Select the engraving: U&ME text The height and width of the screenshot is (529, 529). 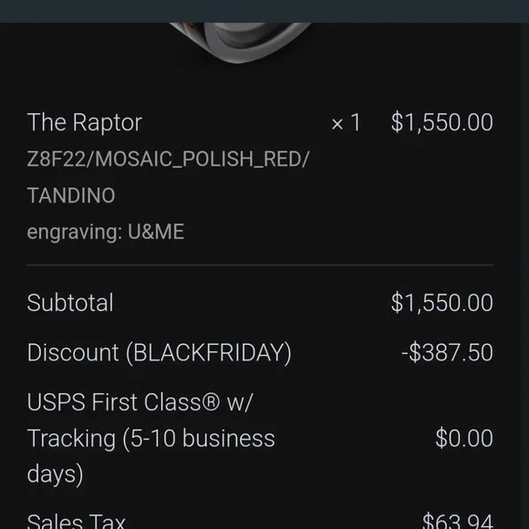click(x=106, y=232)
